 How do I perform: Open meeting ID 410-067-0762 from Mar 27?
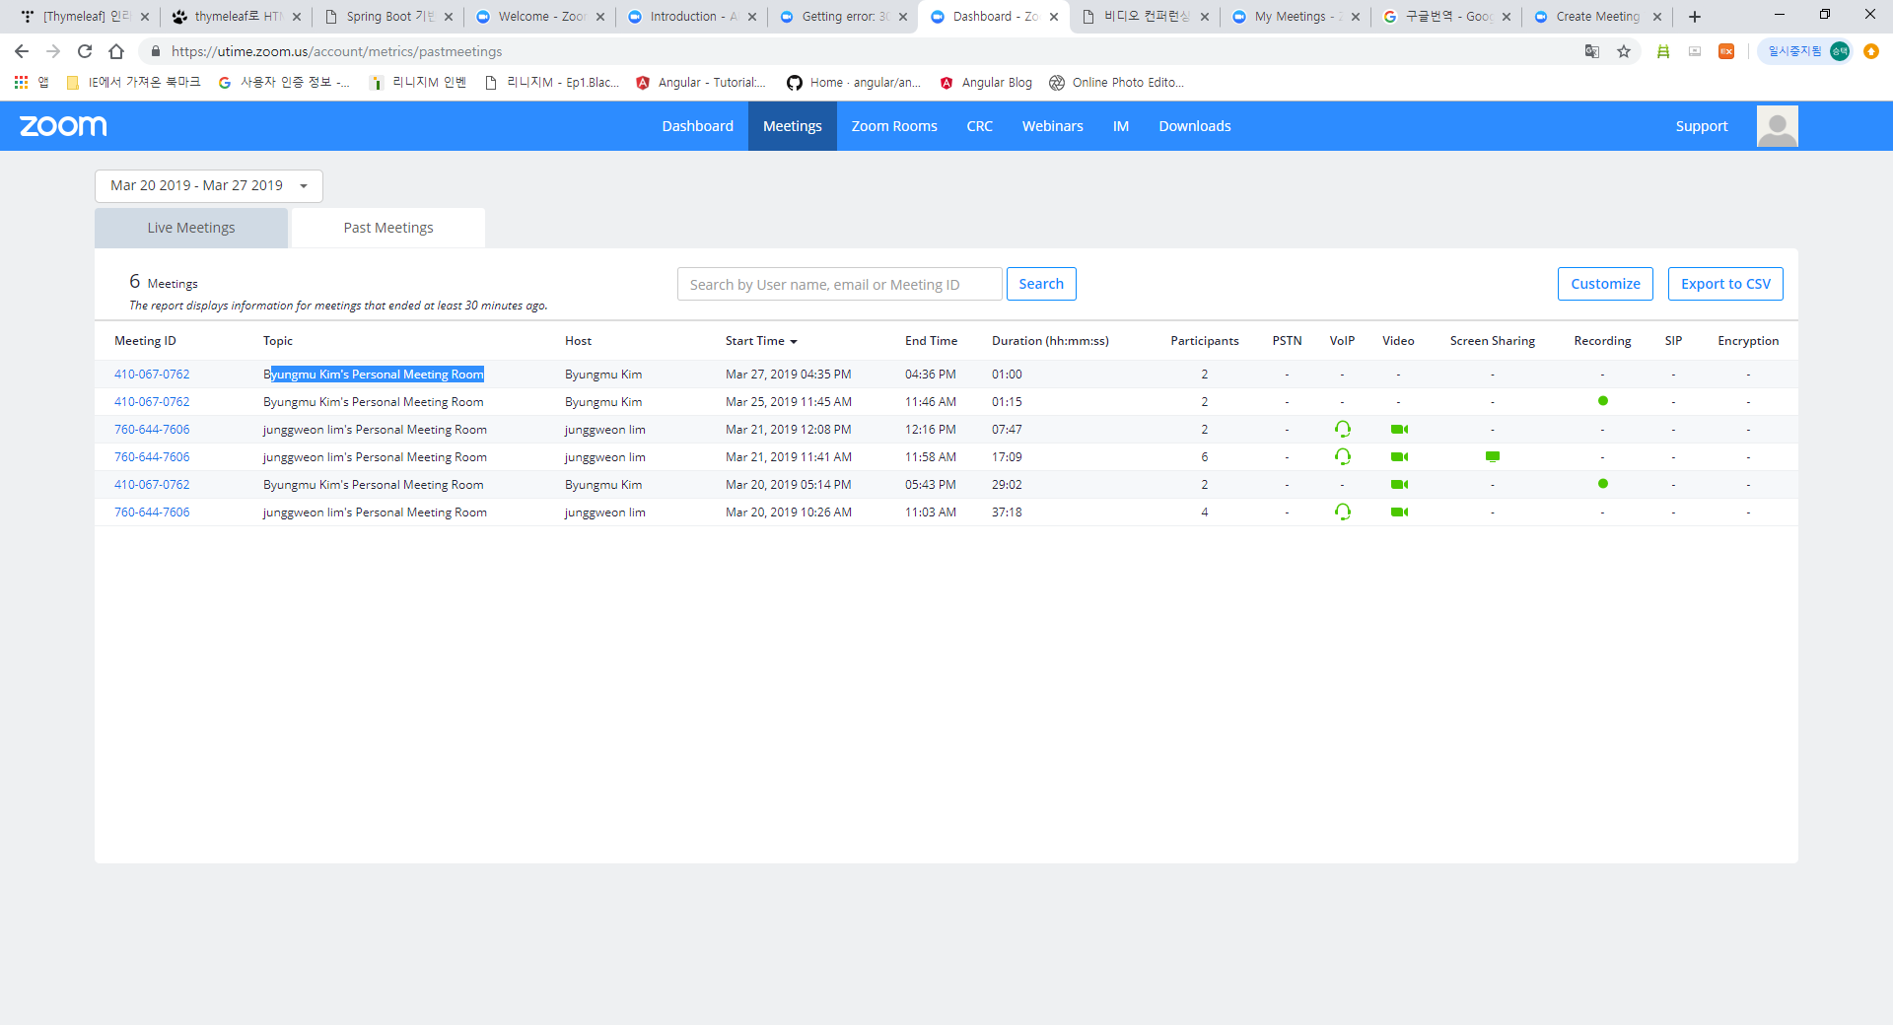click(152, 375)
